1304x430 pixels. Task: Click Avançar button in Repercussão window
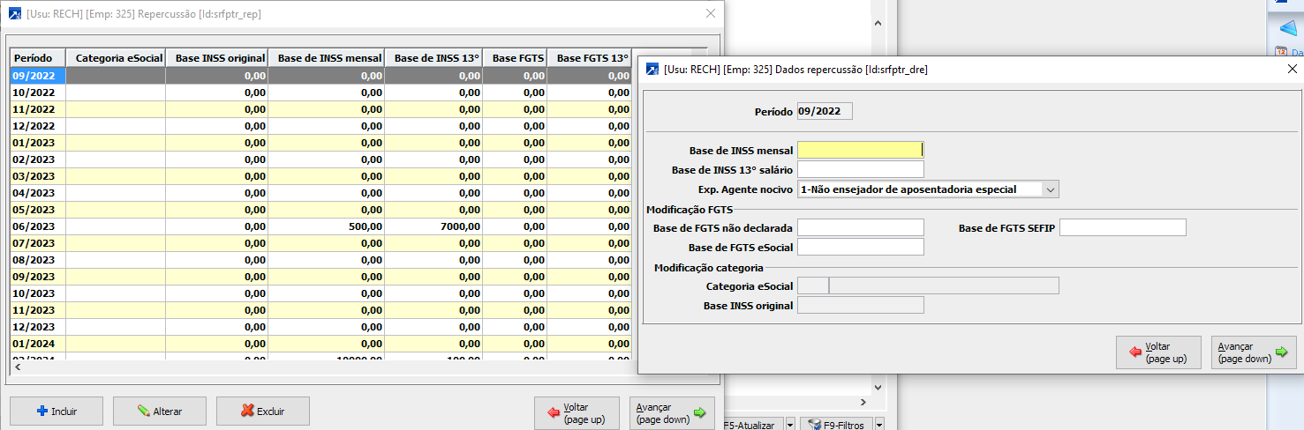coord(672,412)
